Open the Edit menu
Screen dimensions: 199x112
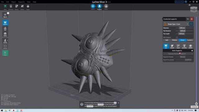coord(7,2)
